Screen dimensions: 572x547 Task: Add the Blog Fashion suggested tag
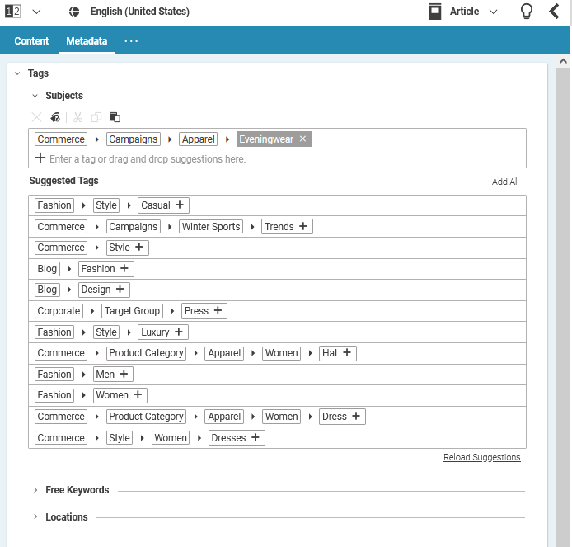(124, 268)
